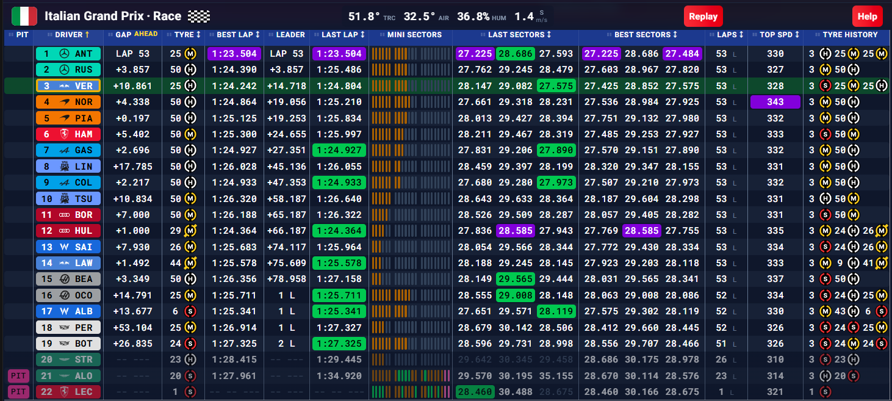Click the AHEAD toggle in GAP header

(146, 34)
